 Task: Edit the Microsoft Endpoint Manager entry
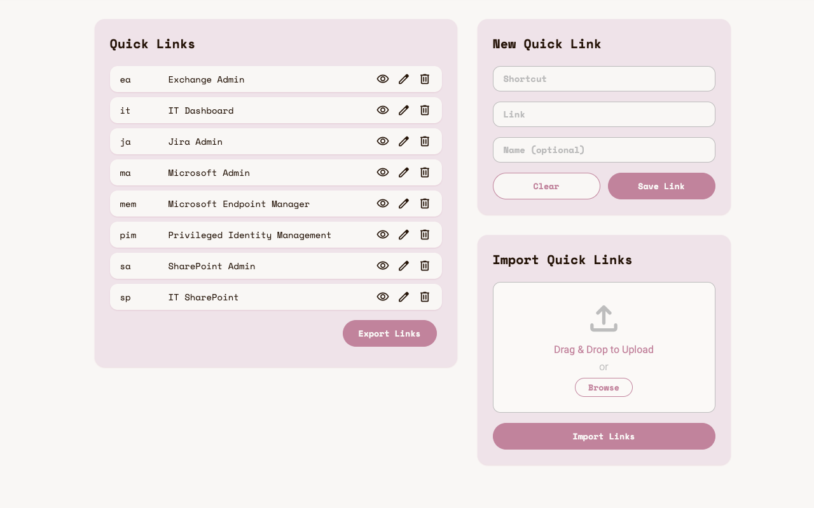coord(404,204)
